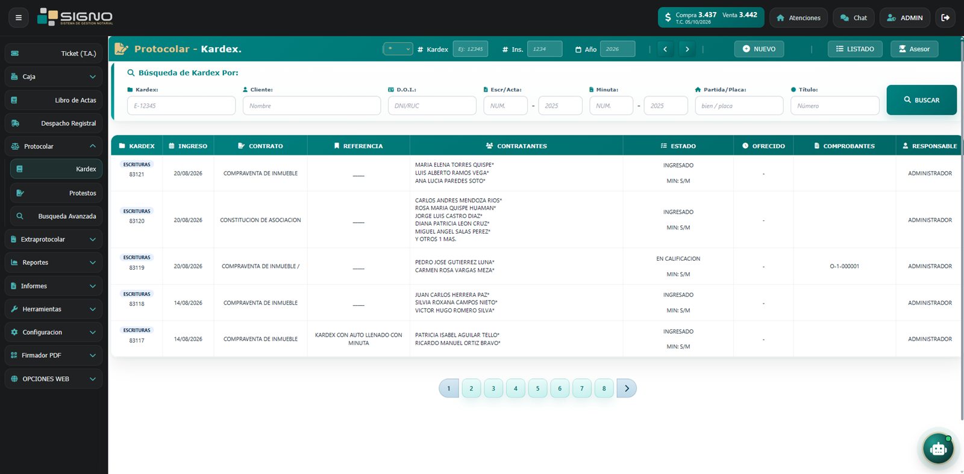The image size is (964, 474).
Task: Expand OPCIONES WEB menu
Action: point(54,378)
